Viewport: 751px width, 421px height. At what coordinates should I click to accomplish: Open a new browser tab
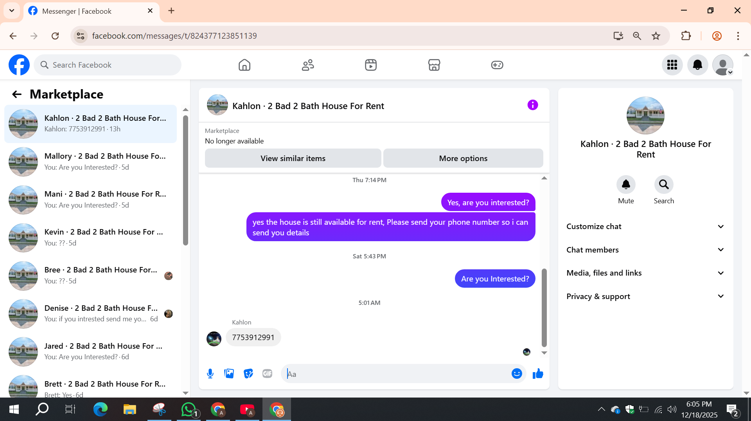coord(171,11)
